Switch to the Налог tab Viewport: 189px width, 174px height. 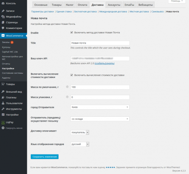(70, 5)
